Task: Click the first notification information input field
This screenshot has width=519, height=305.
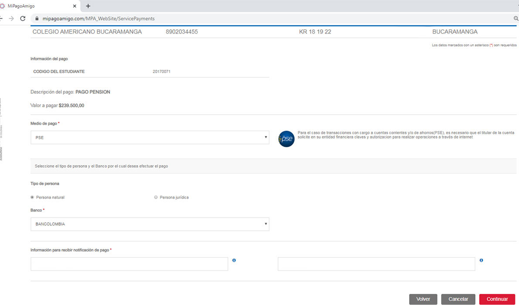Action: [x=129, y=264]
